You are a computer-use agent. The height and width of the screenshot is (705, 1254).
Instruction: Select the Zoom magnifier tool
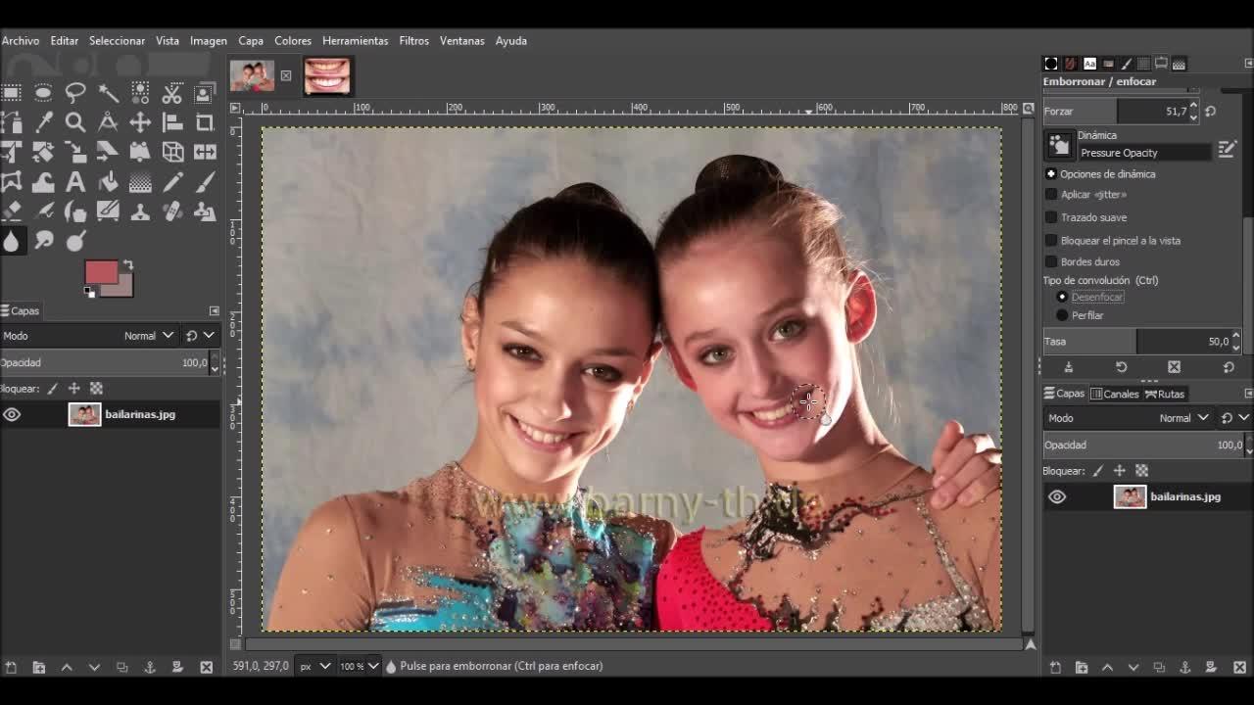[x=75, y=122]
